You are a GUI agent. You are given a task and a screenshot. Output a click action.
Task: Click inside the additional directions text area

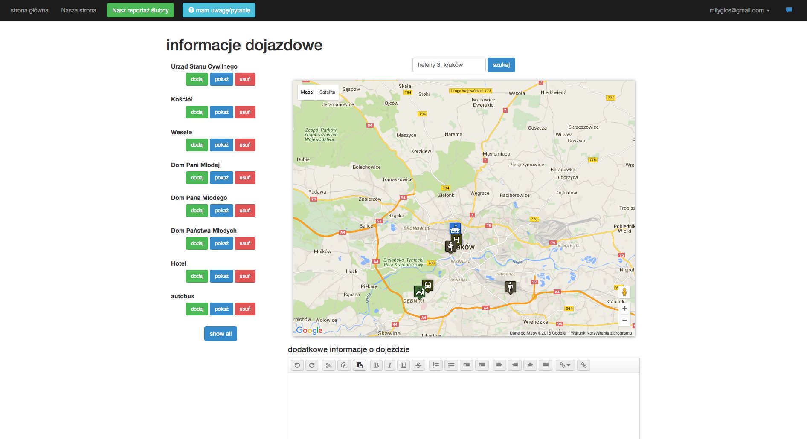point(464,406)
